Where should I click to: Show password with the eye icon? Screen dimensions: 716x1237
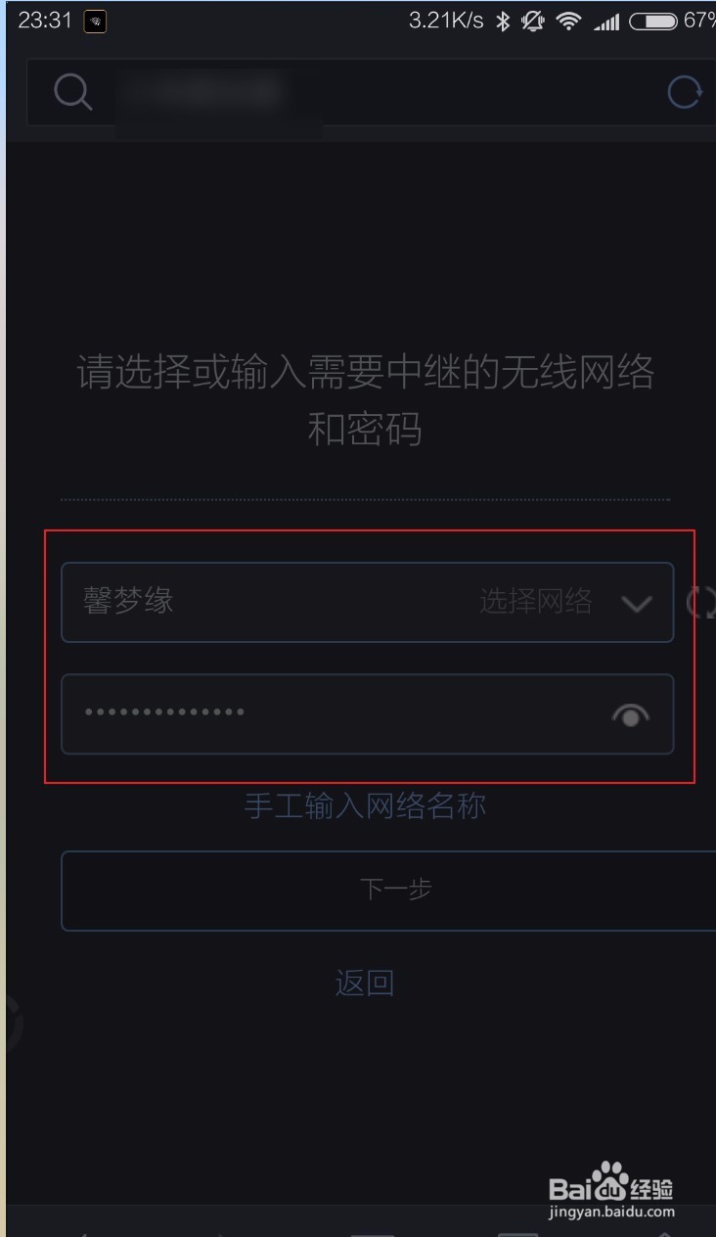[x=631, y=716]
